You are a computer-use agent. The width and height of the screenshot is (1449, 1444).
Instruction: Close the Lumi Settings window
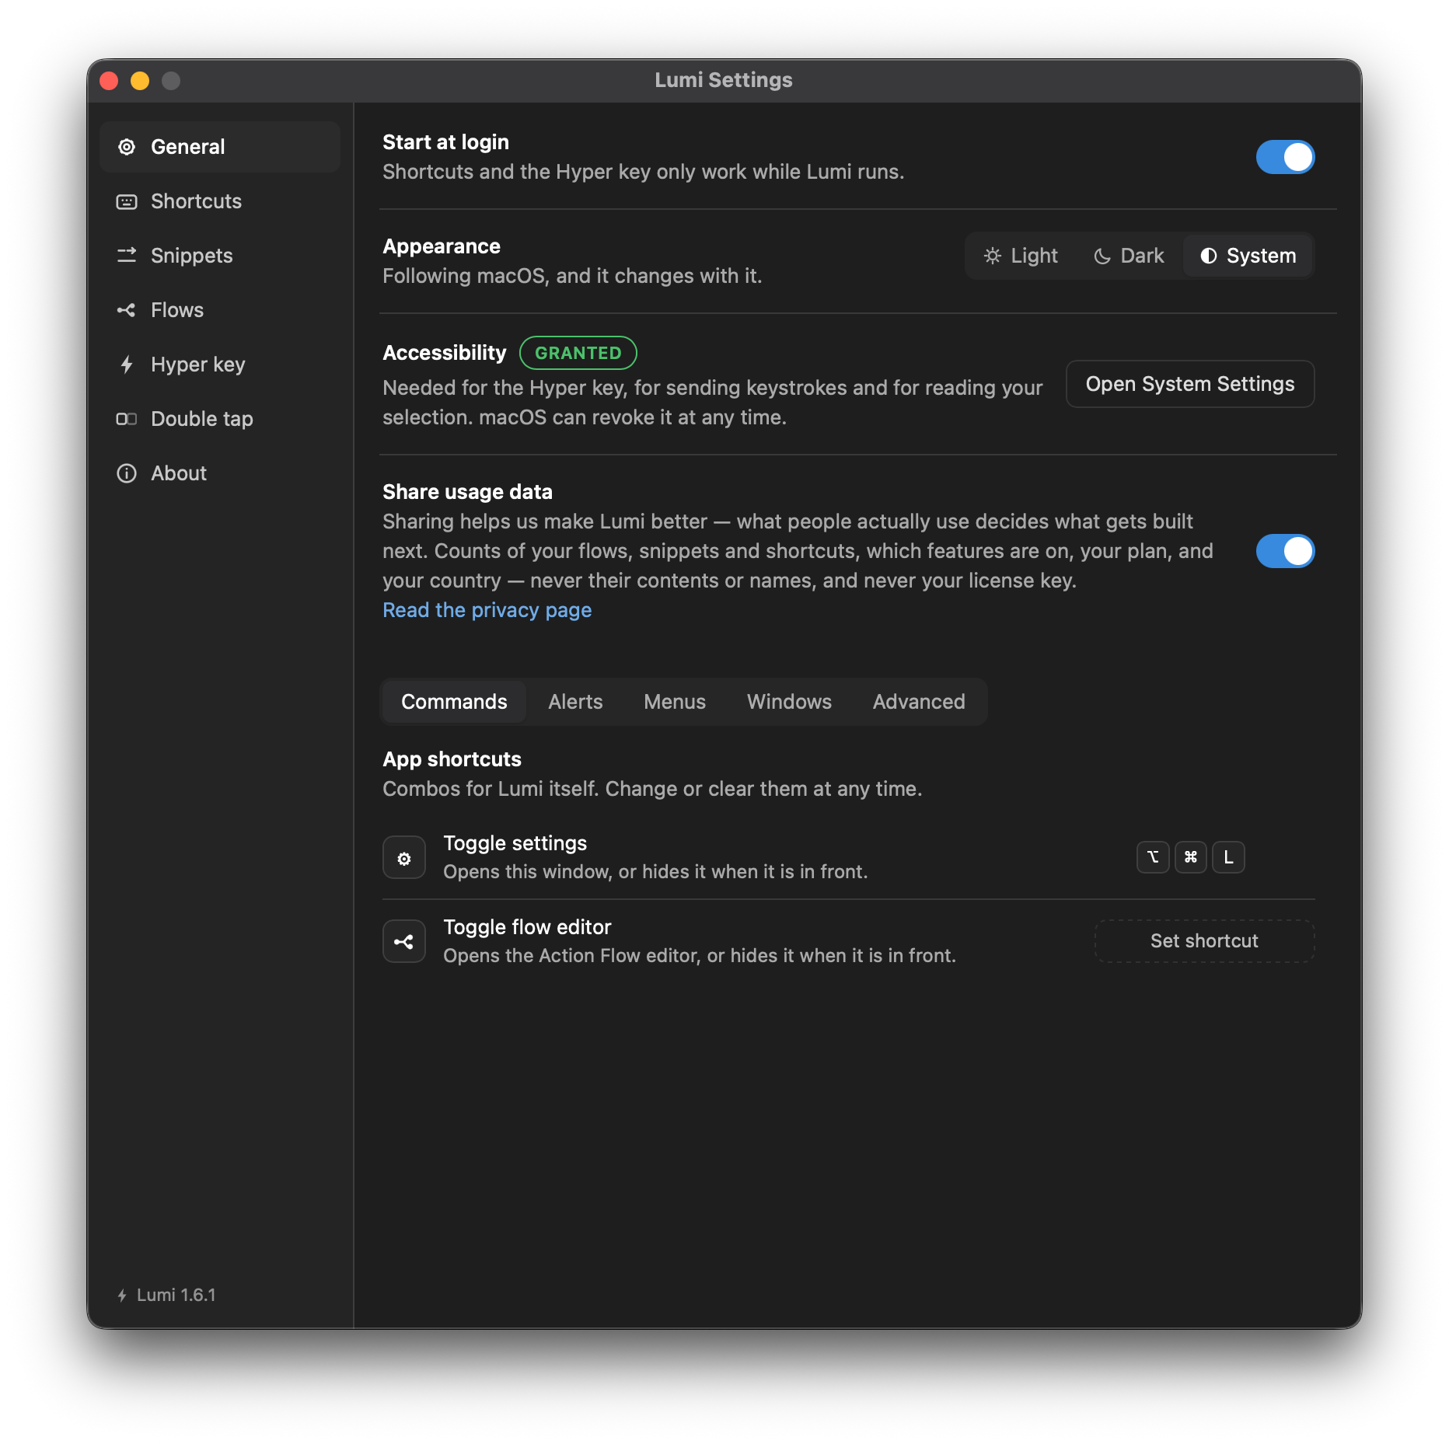tap(110, 81)
